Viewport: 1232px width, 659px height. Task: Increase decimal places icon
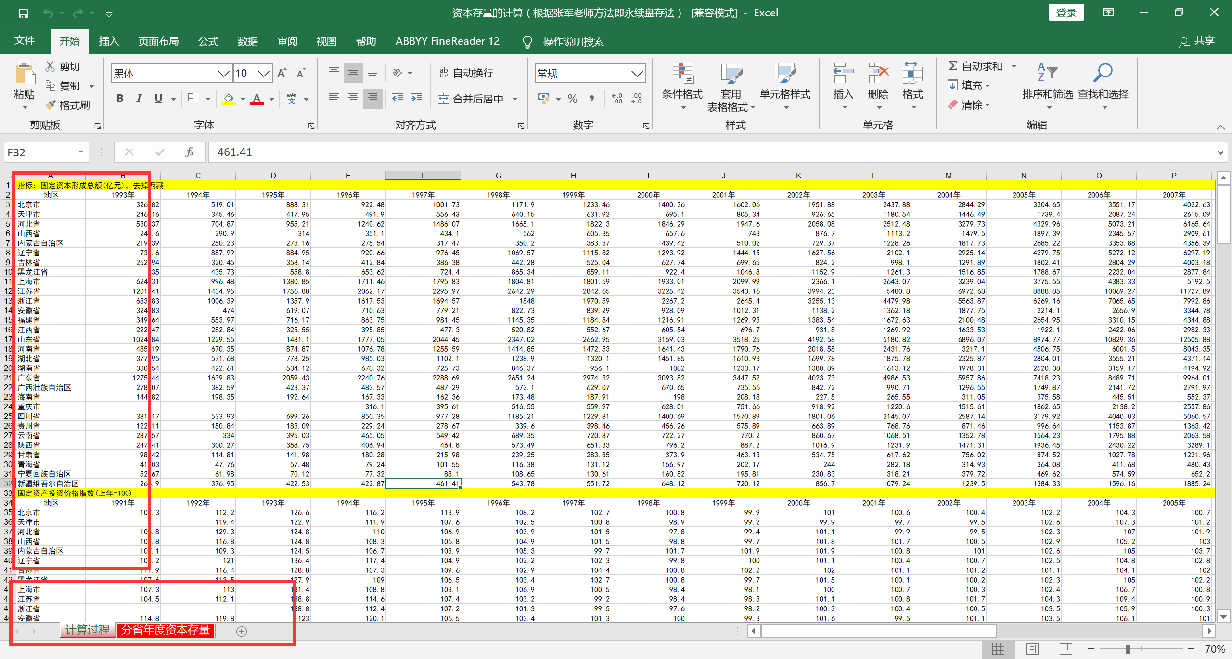pos(617,99)
